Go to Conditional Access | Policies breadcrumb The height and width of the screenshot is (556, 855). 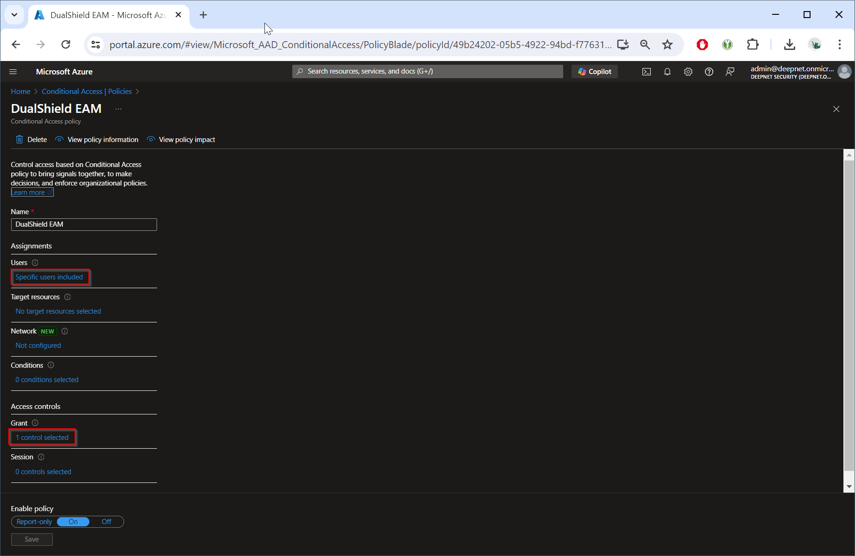pyautogui.click(x=87, y=92)
